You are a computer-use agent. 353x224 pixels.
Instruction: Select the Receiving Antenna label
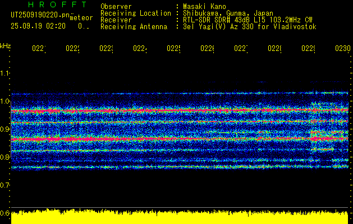(134, 27)
